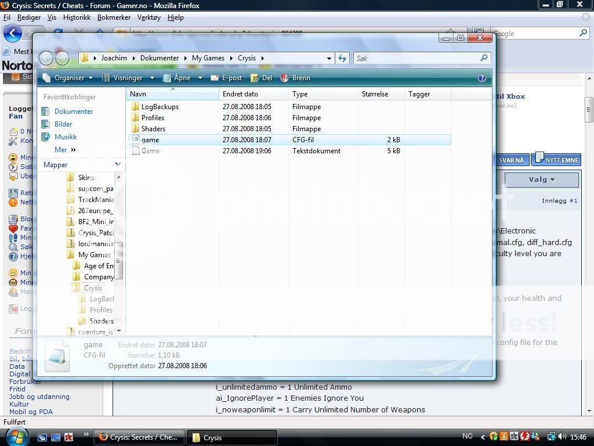Expand the quick launch overflow chevron
The image size is (594, 446).
tap(86, 434)
